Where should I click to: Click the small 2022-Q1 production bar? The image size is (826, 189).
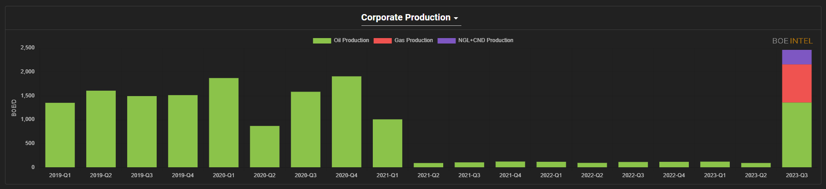pos(551,165)
